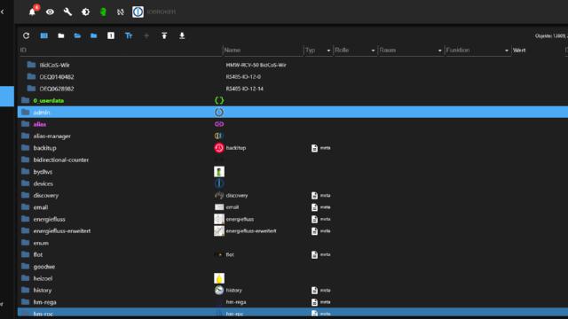The image size is (568, 319).
Task: Click the bydhvs battery adapter icon
Action: (219, 172)
